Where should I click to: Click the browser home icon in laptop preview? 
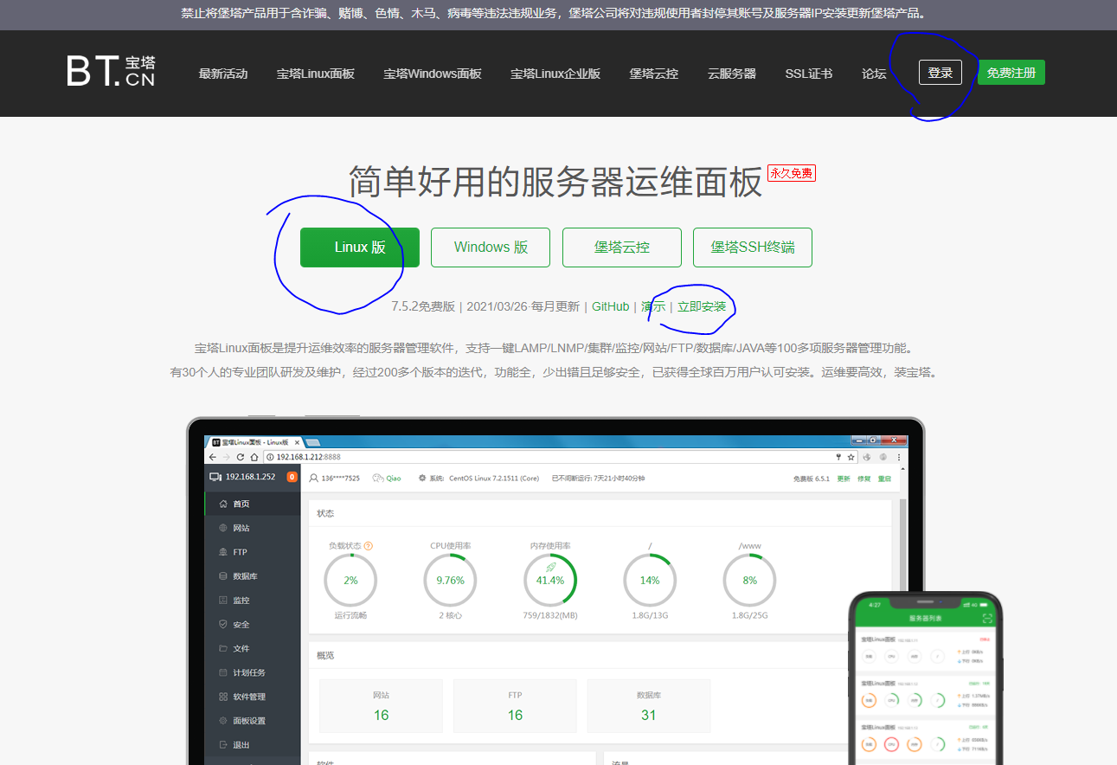[x=254, y=456]
